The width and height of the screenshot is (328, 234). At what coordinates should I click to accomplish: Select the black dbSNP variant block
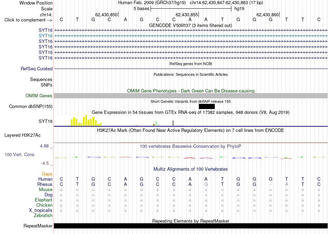pos(207,107)
